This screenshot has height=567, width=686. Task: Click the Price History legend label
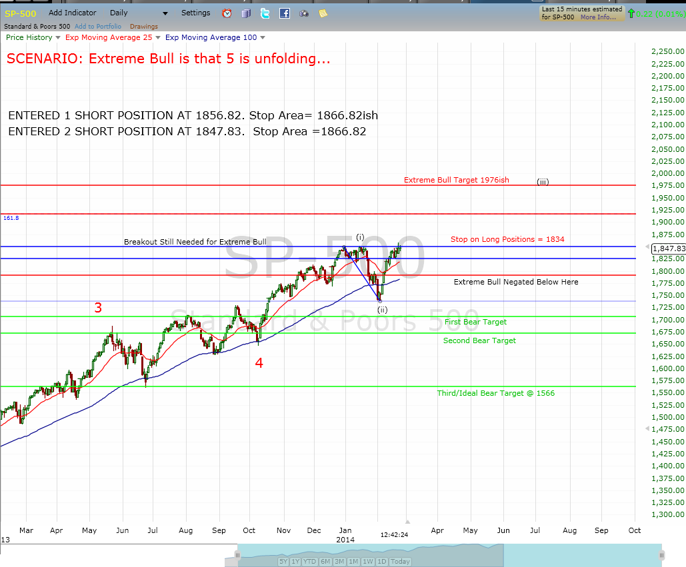[x=29, y=37]
